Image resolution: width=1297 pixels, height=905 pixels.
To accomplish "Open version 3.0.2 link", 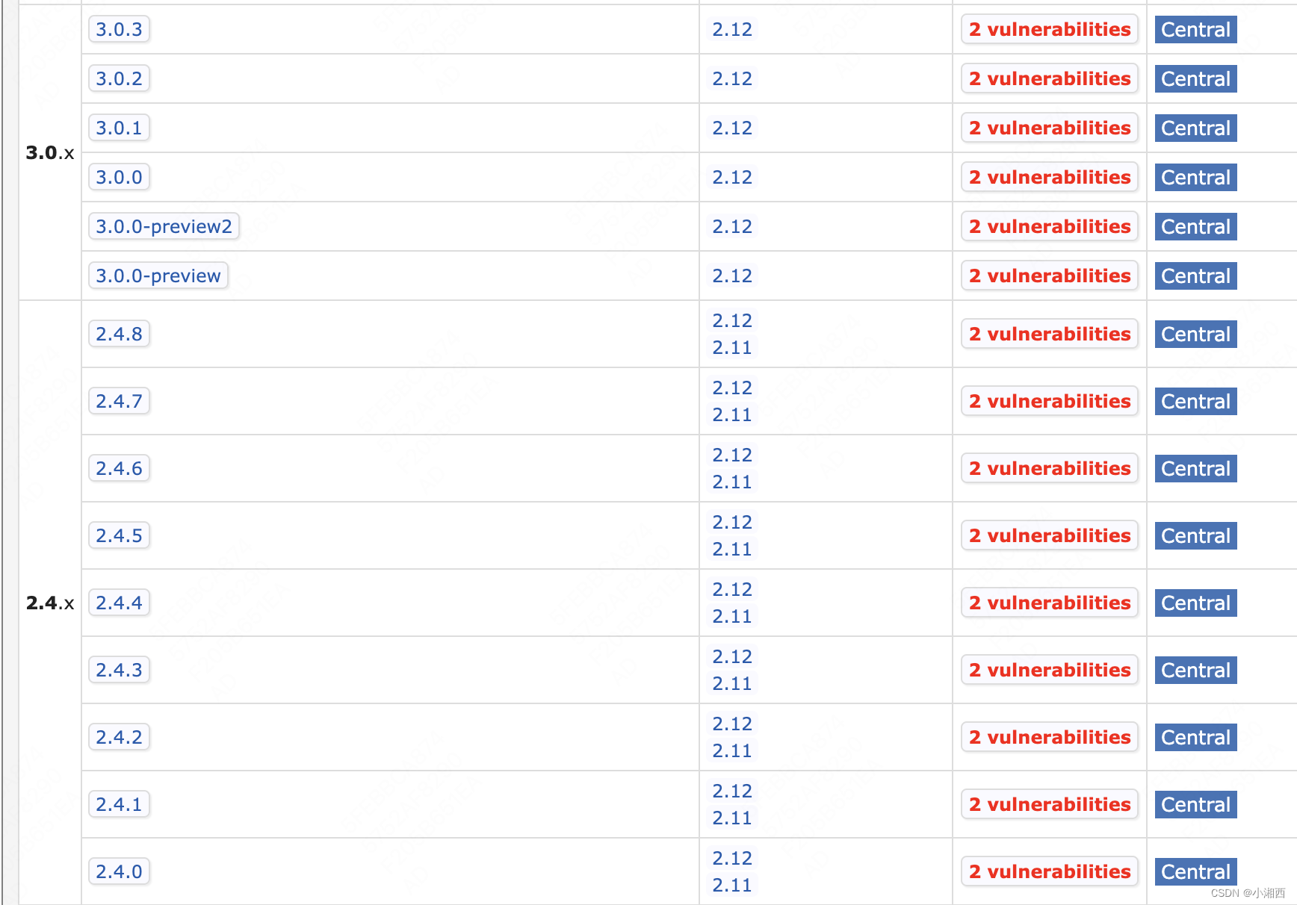I will point(119,78).
